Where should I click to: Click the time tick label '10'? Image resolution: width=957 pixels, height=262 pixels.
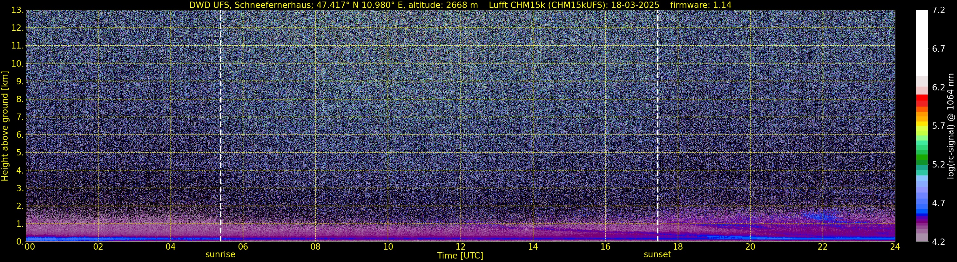coord(388,247)
